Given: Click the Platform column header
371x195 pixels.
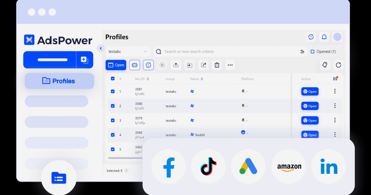Looking at the screenshot, I should tap(247, 79).
